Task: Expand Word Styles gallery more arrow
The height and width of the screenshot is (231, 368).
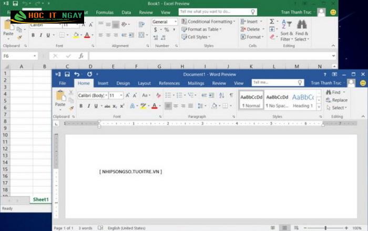Action: point(319,107)
